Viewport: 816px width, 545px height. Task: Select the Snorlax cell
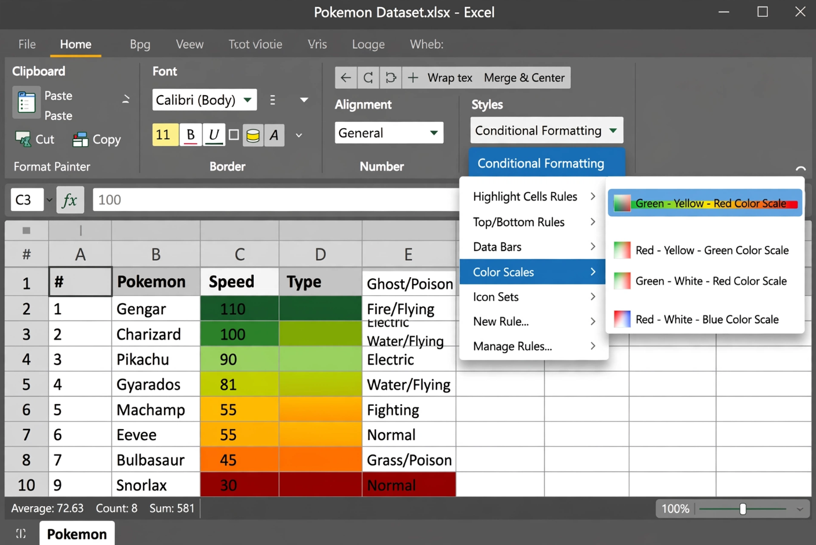pos(156,485)
